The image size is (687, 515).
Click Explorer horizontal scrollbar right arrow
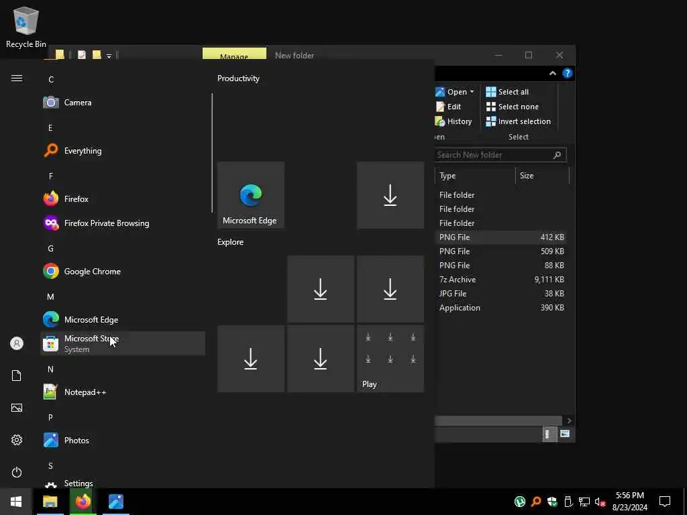coord(569,421)
